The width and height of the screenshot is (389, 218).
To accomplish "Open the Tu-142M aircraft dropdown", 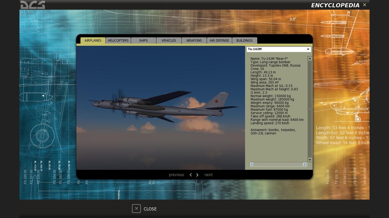I will tap(279, 49).
